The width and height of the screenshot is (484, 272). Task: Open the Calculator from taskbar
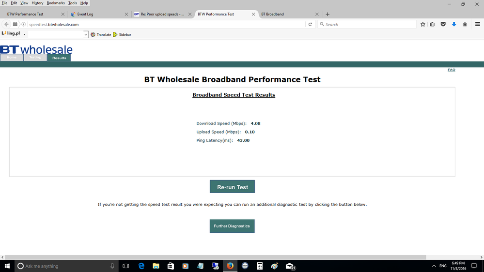[x=260, y=266]
